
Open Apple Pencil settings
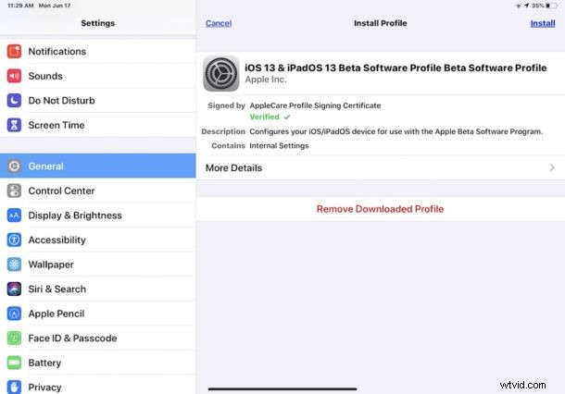pos(98,314)
